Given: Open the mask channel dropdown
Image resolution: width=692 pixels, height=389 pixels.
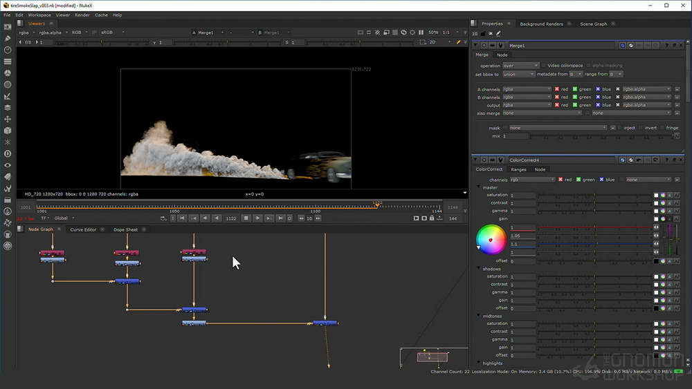Looking at the screenshot, I should point(558,128).
